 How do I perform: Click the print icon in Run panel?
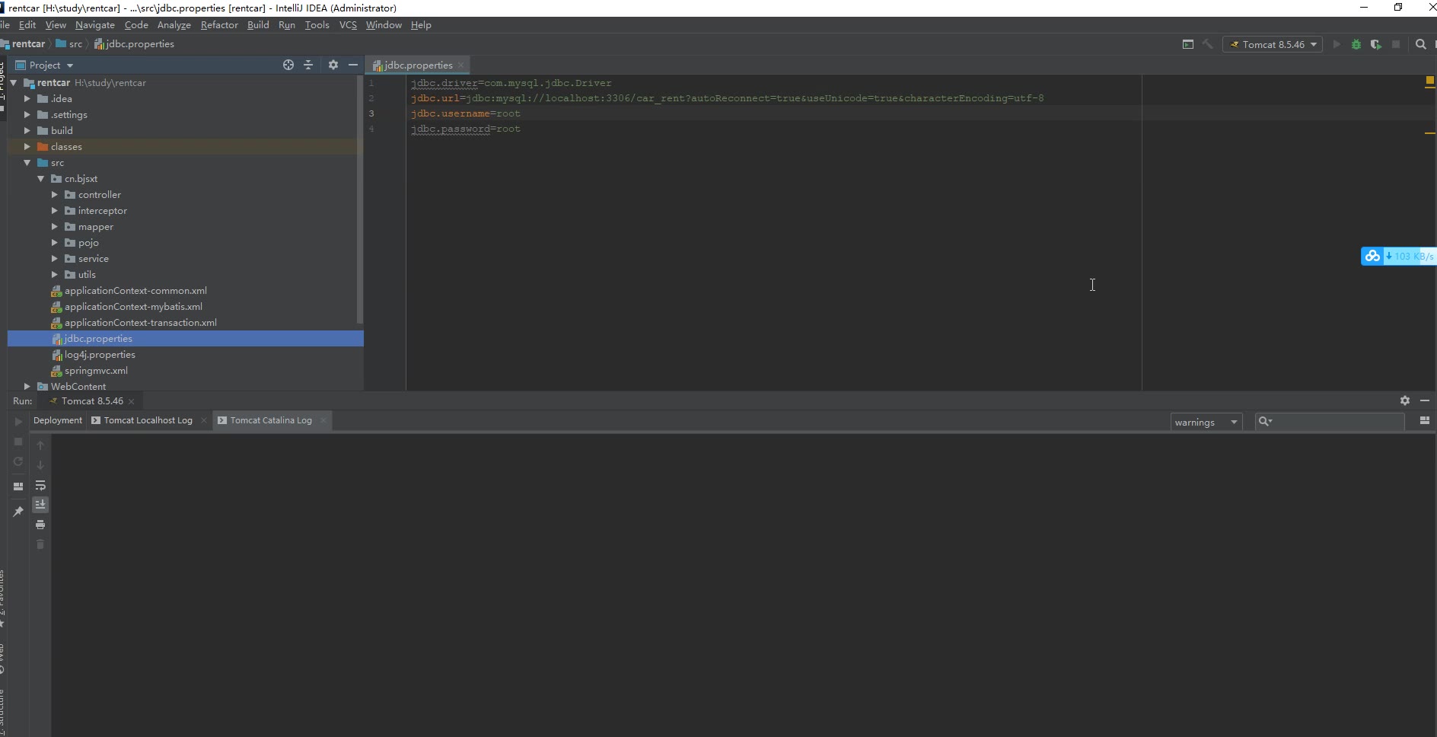tap(40, 525)
